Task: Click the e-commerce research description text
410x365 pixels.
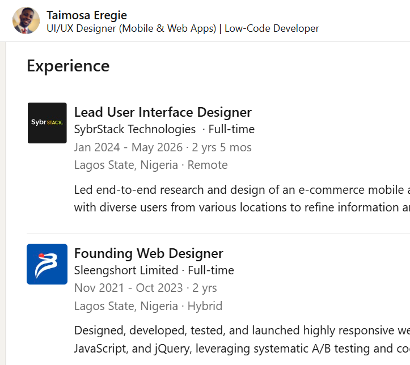Action: coord(242,198)
